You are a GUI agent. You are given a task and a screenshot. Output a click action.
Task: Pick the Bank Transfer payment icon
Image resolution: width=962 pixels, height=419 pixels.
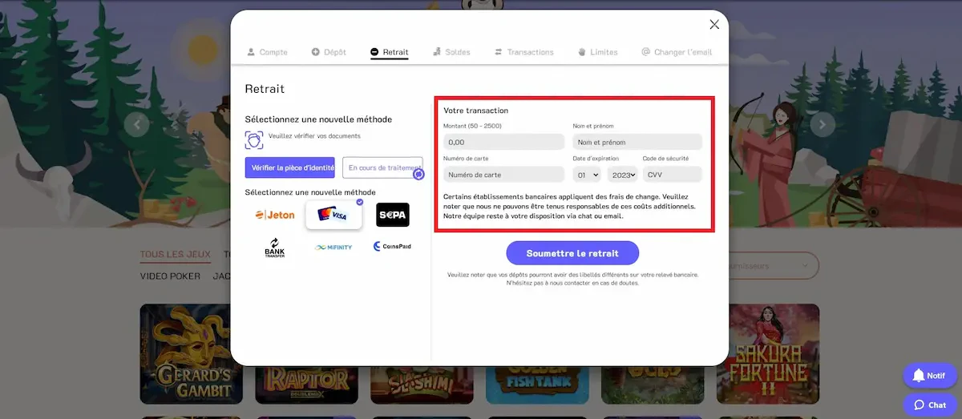pyautogui.click(x=274, y=247)
